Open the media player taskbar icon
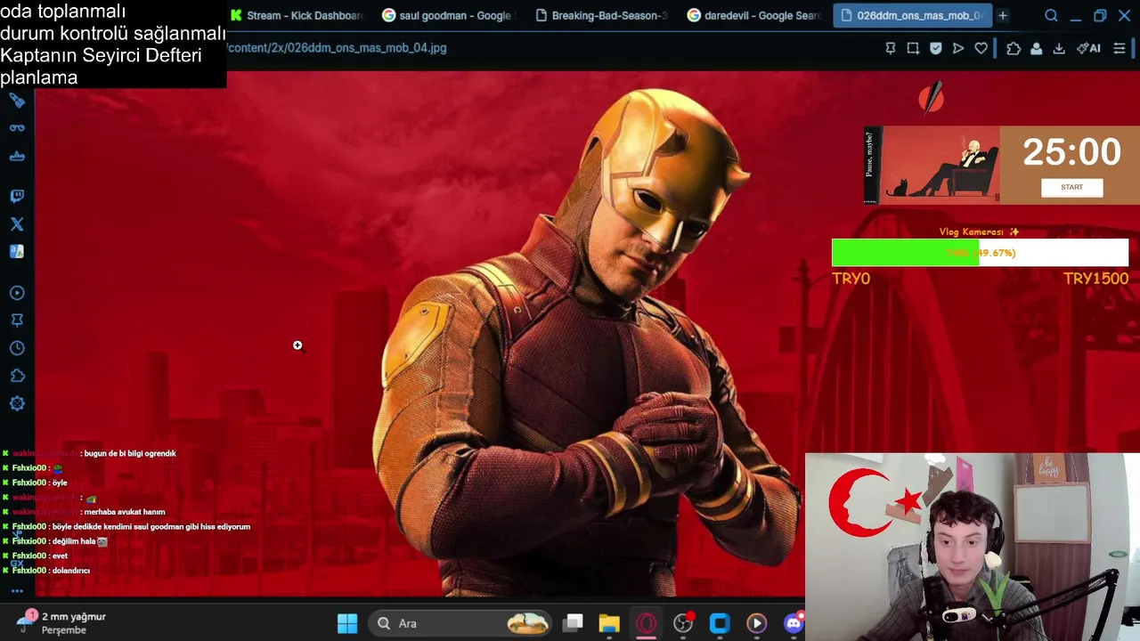This screenshot has height=641, width=1140. click(x=756, y=623)
